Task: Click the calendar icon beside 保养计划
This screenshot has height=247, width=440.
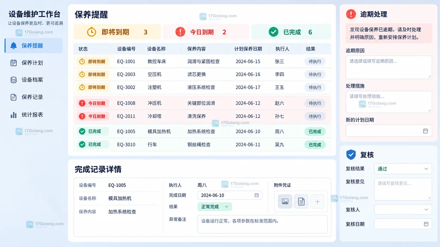Action: pyautogui.click(x=13, y=63)
